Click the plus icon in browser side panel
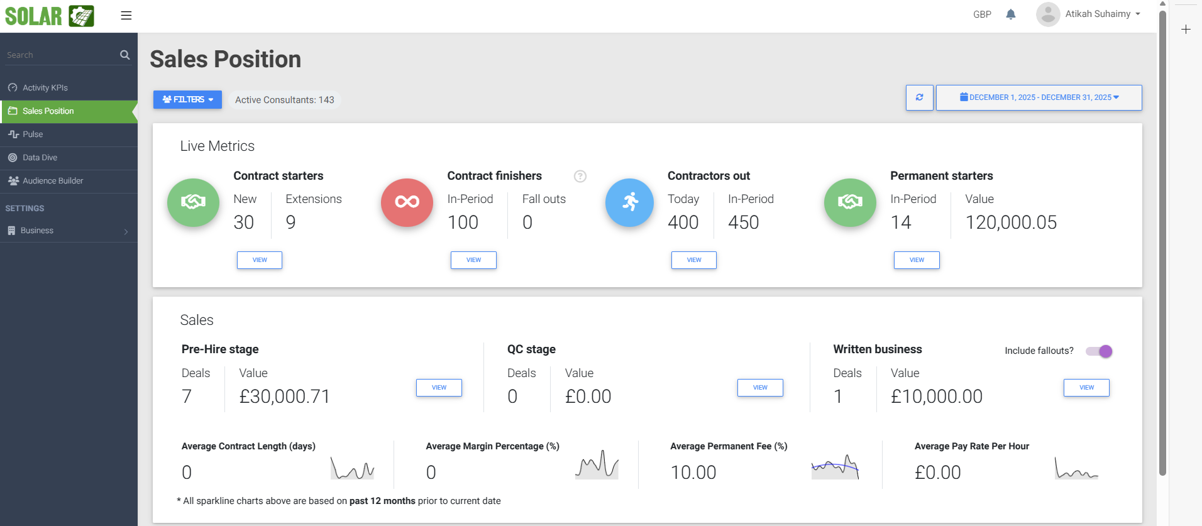This screenshot has height=526, width=1202. (1186, 30)
